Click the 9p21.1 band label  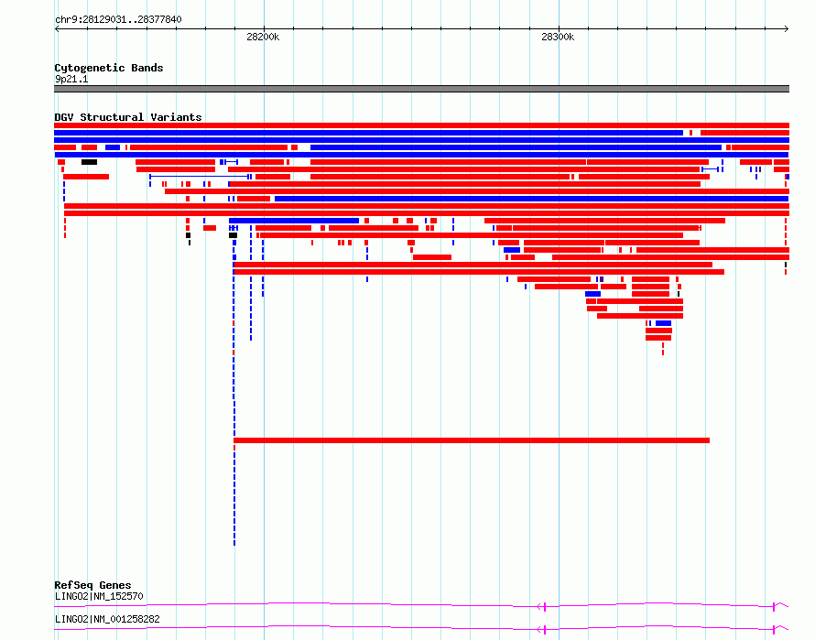point(71,79)
